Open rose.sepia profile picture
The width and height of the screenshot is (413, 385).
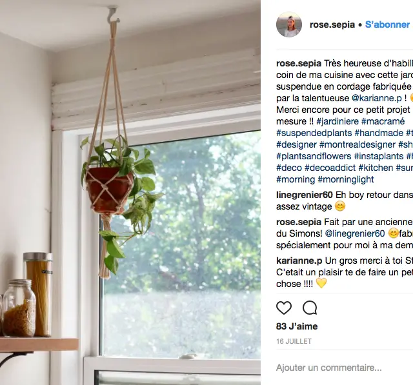[289, 25]
